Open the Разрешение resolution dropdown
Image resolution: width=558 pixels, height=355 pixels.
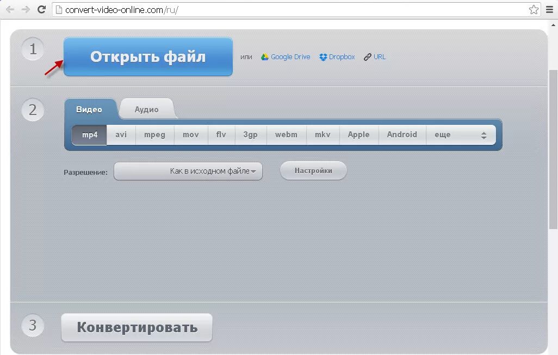point(188,172)
